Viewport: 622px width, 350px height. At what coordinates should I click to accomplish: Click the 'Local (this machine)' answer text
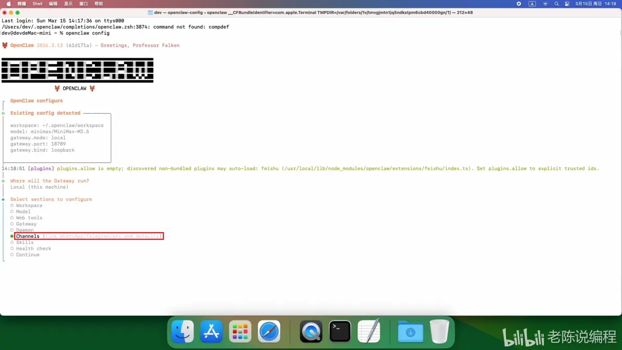click(x=39, y=187)
